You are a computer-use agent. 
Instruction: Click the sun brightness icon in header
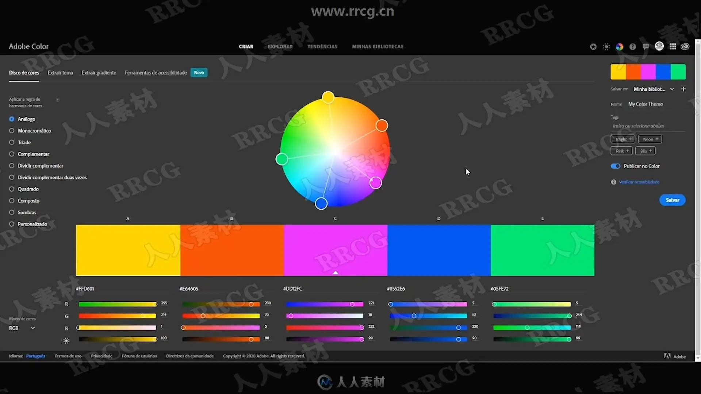pyautogui.click(x=606, y=47)
